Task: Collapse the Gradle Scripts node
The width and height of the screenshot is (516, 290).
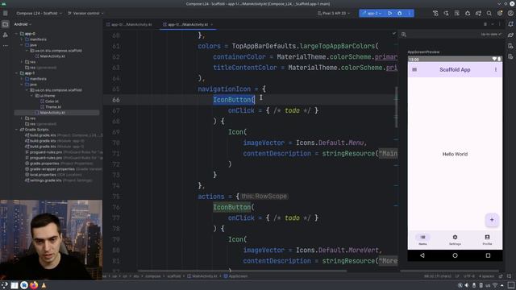Action: click(x=16, y=130)
